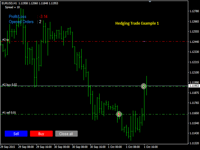200x150 pixels.
Task: Click the gray Close all button
Action: [67, 133]
